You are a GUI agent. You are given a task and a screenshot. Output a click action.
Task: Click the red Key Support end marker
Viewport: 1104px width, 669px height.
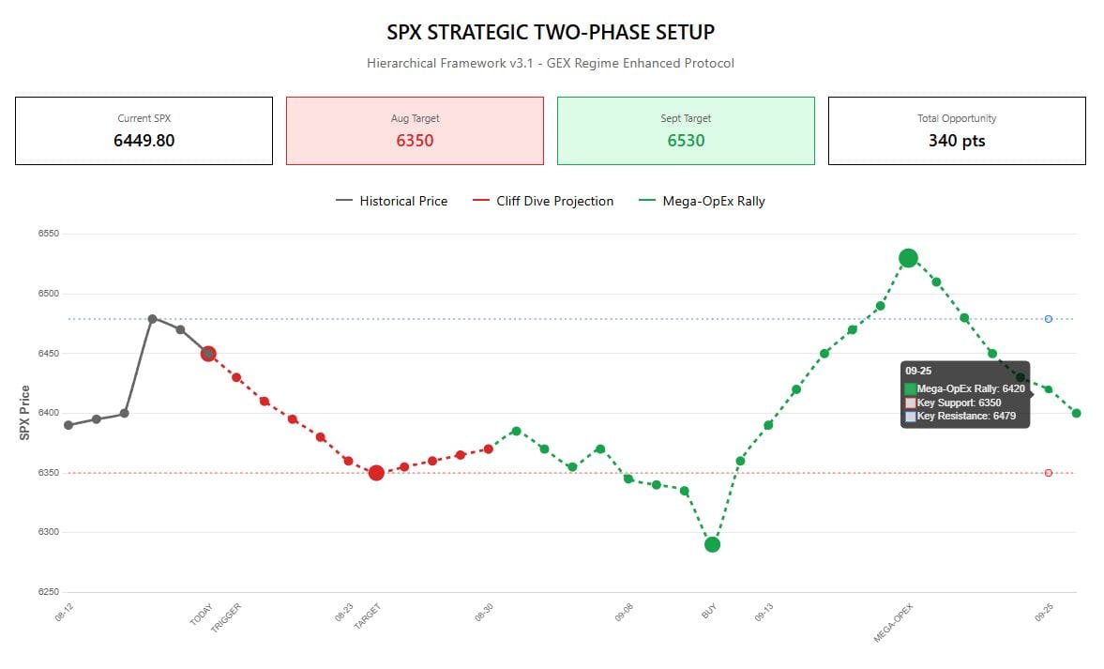pos(1049,473)
